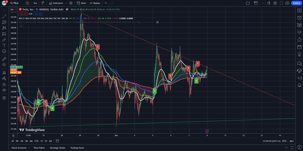Collapse the indicator legend with caret button

tap(21, 26)
